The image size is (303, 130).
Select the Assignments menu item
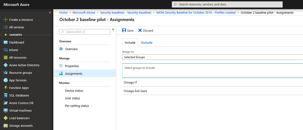pyautogui.click(x=85, y=73)
